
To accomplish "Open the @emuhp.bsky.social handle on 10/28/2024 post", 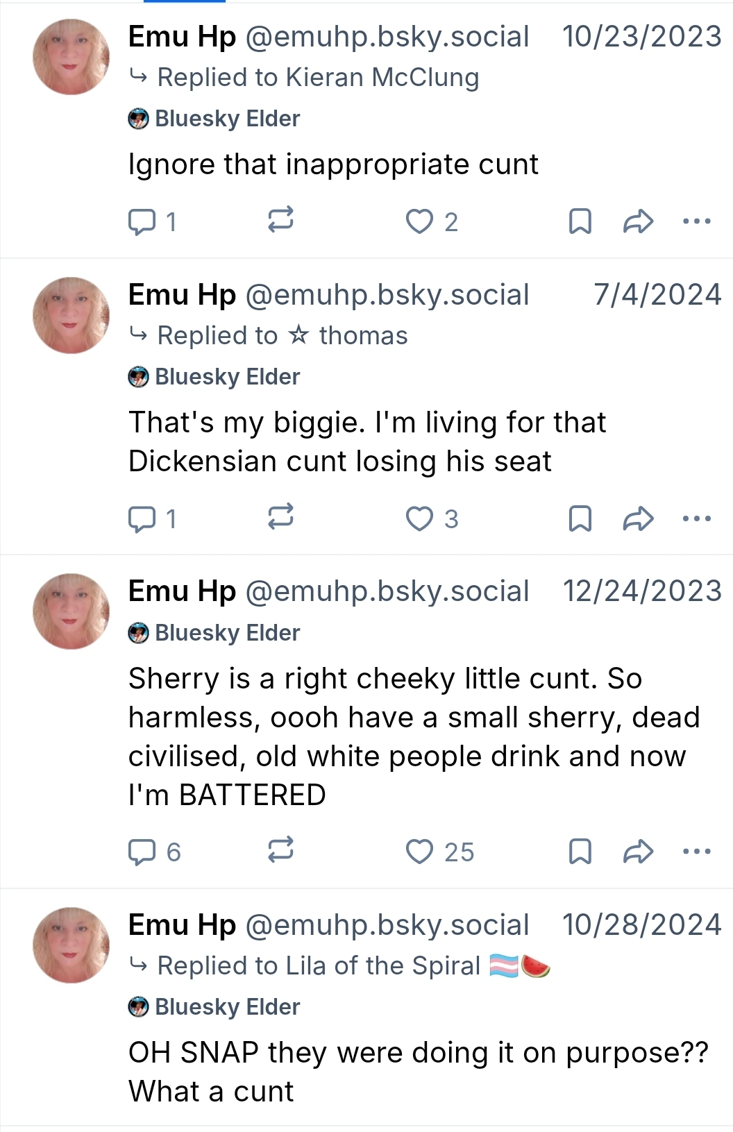I will (x=387, y=925).
